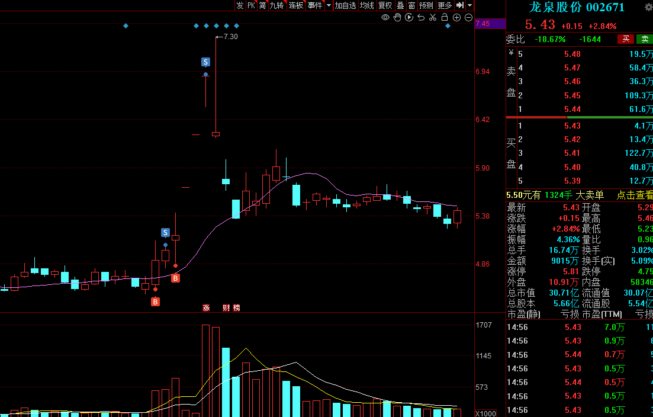653x417 pixels.
Task: Open settings gear beside 龙泉股份 002671
Action: [648, 7]
